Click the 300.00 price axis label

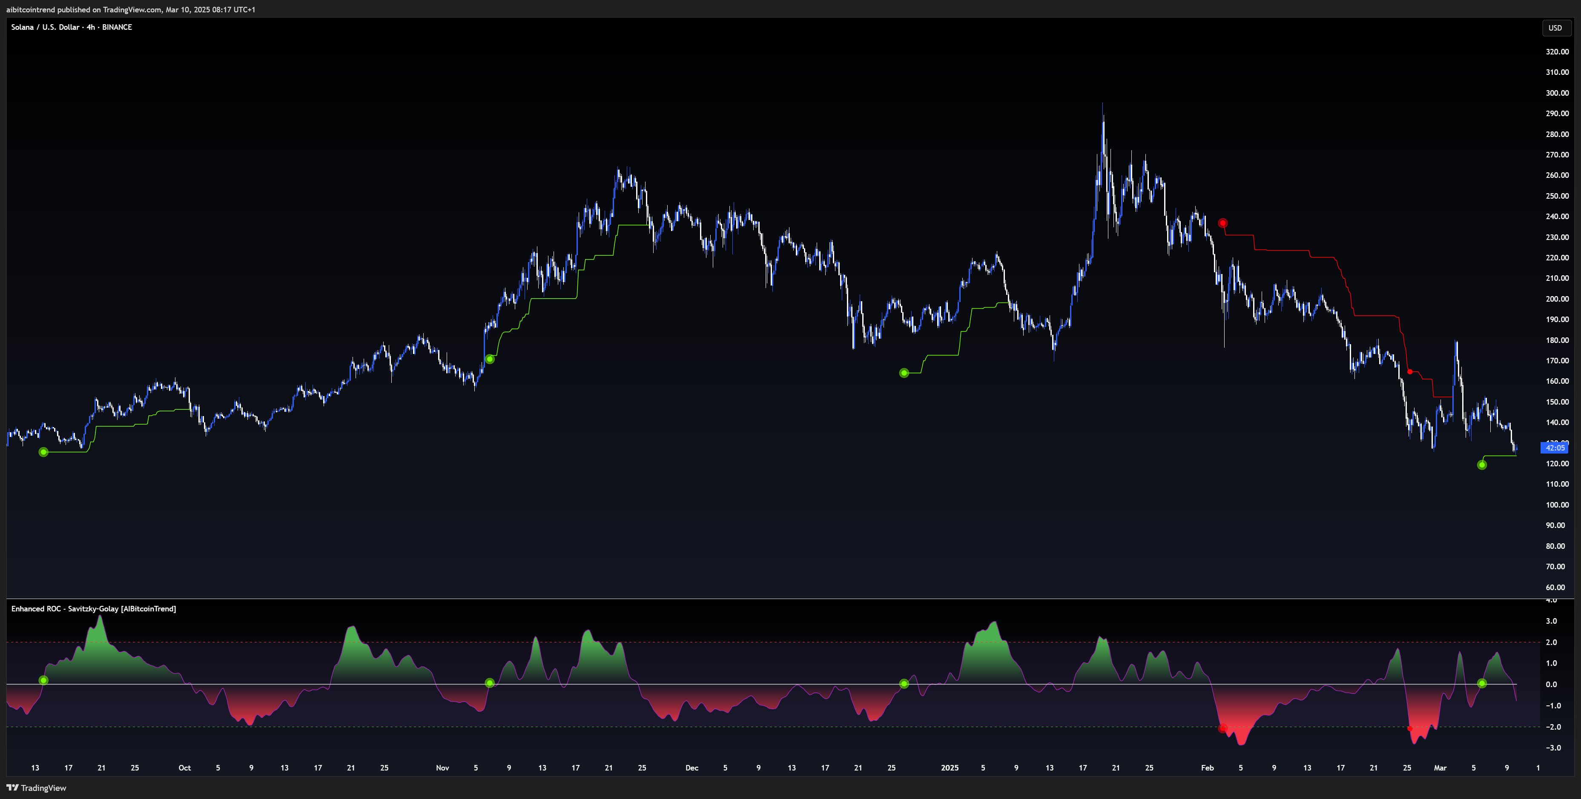tap(1557, 93)
